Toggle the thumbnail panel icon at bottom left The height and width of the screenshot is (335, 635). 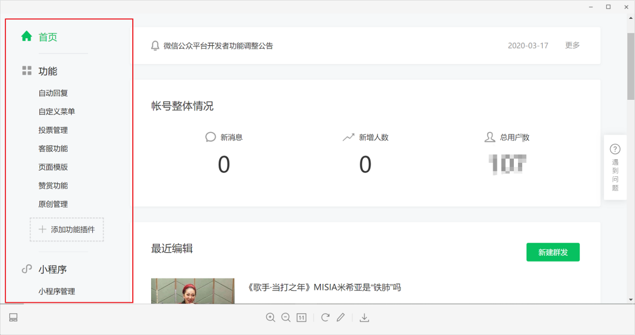(14, 317)
